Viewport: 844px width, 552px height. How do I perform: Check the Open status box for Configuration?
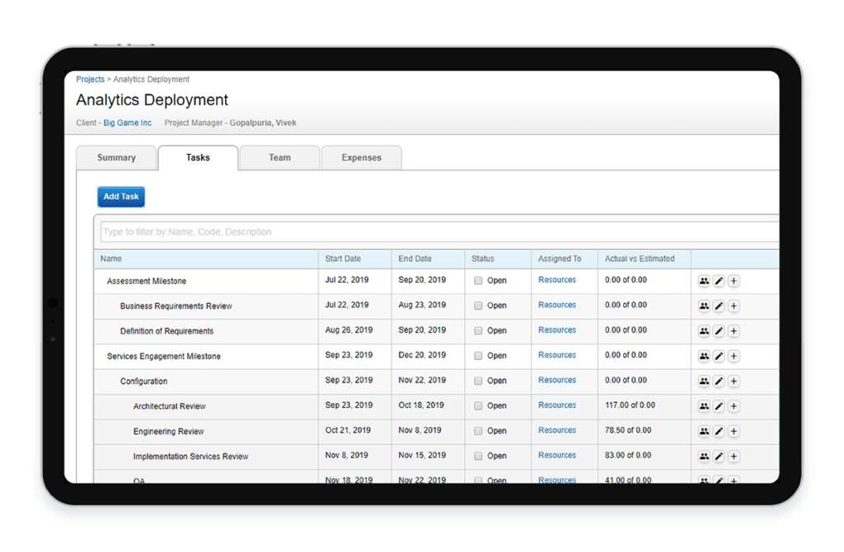coord(478,381)
